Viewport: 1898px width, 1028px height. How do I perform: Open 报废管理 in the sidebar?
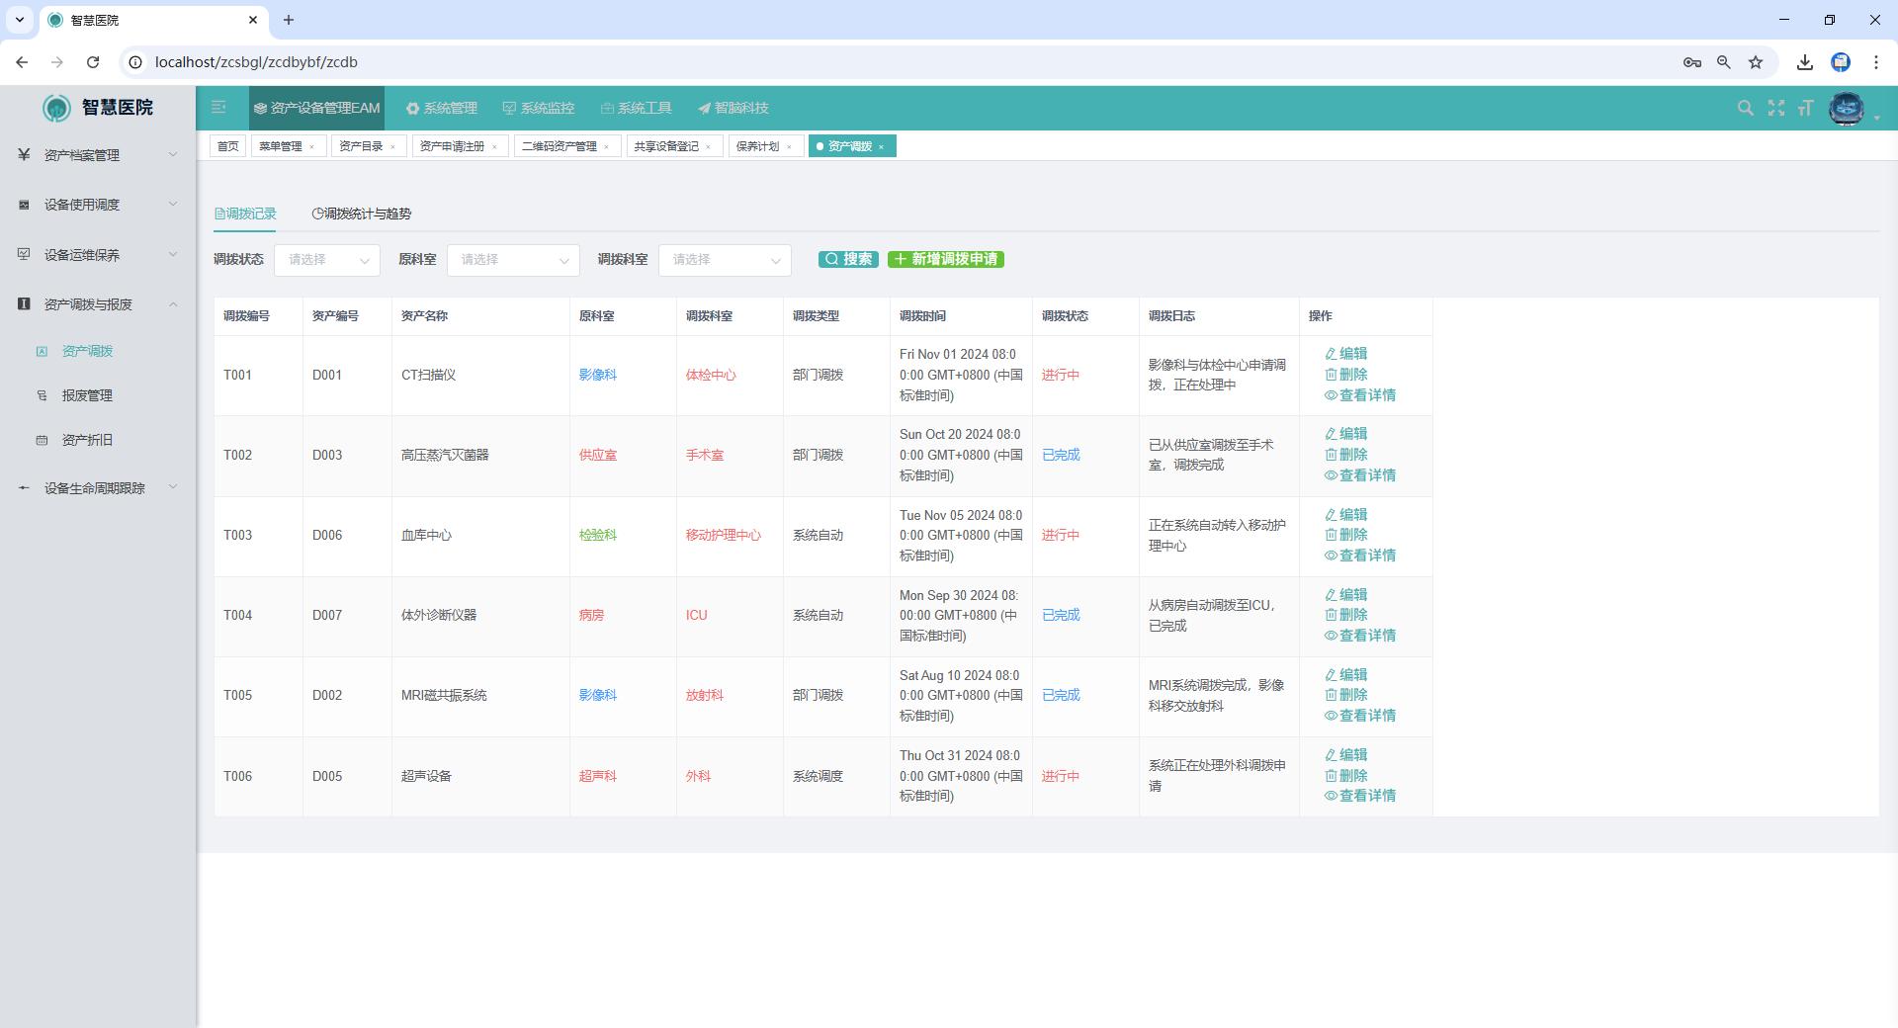87,395
